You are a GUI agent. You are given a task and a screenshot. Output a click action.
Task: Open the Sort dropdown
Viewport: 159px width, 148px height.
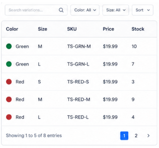tap(142, 10)
